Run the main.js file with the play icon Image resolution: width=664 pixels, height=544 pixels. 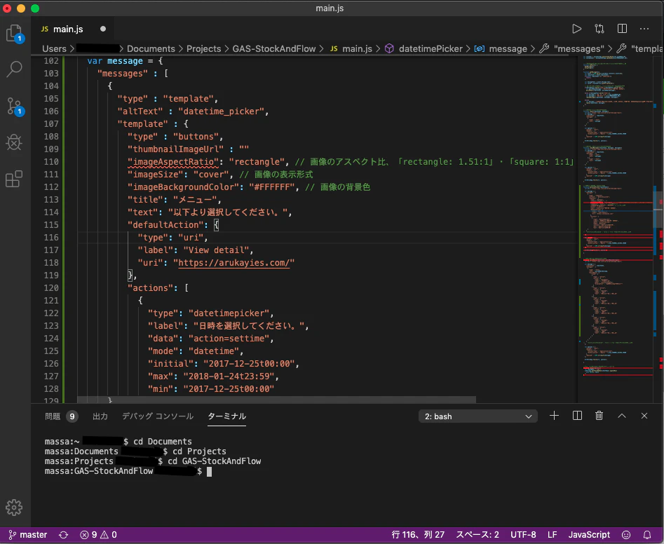coord(576,29)
